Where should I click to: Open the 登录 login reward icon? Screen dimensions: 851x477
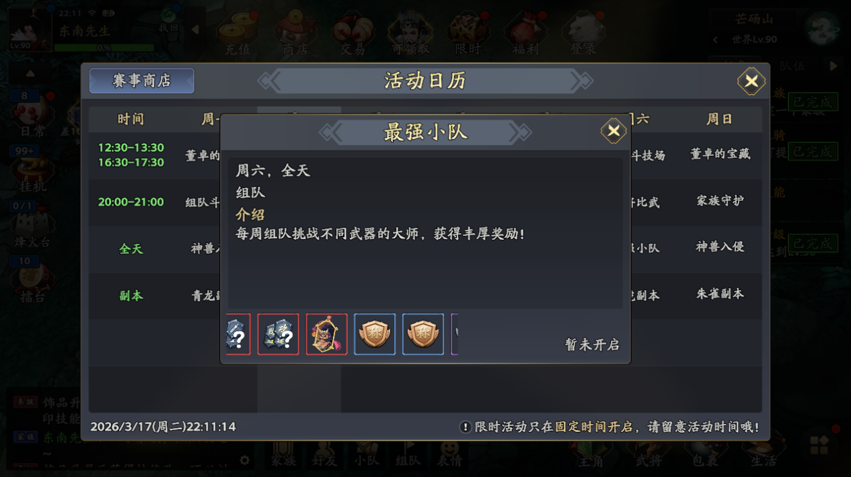pos(583,34)
